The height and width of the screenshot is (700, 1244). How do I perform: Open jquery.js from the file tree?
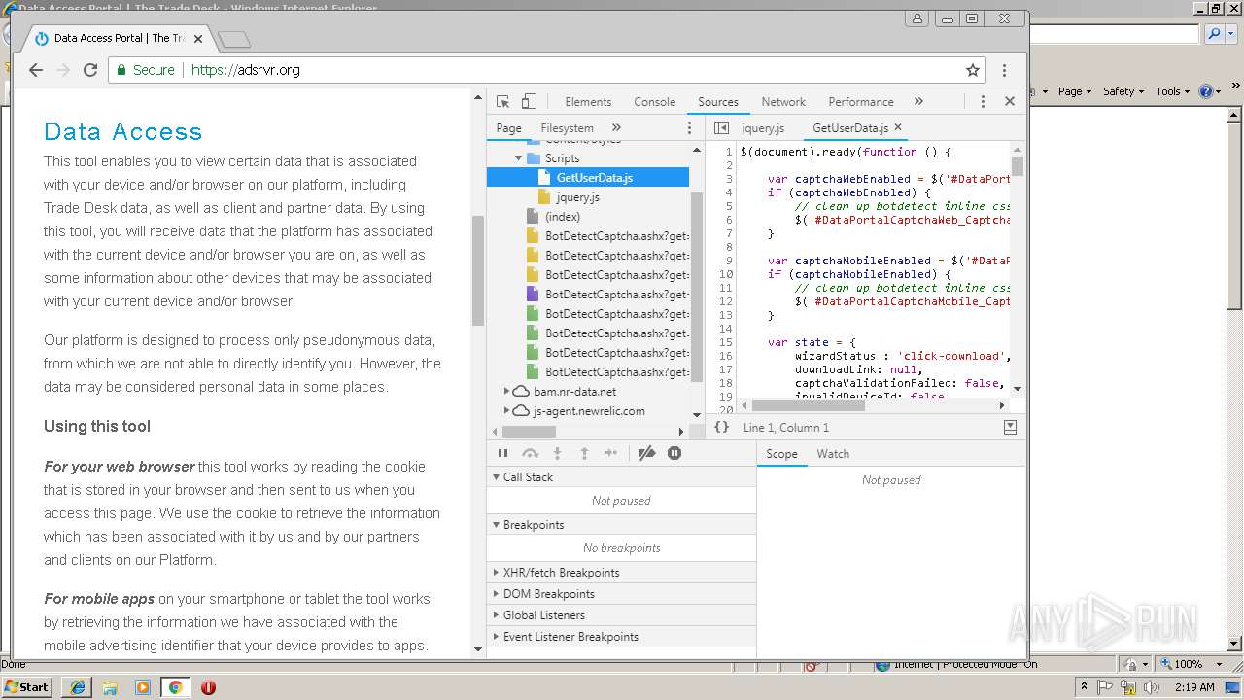577,197
